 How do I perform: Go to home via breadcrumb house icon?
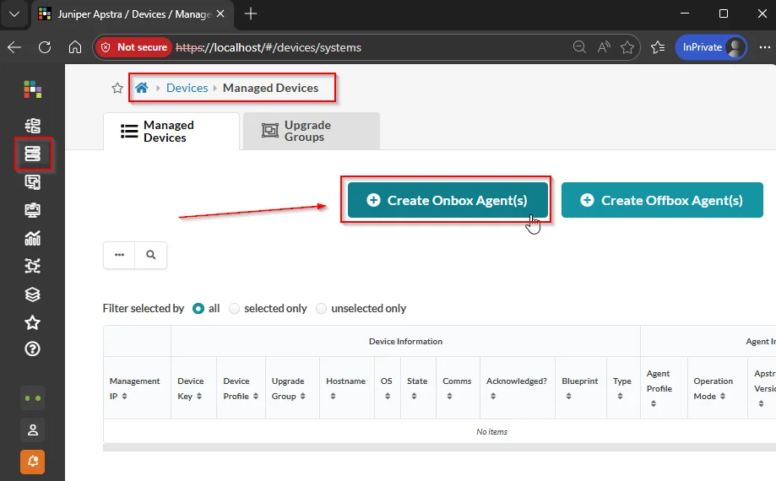click(142, 88)
